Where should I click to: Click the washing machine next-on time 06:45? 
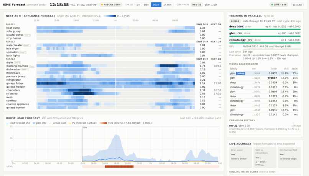pos(217,66)
